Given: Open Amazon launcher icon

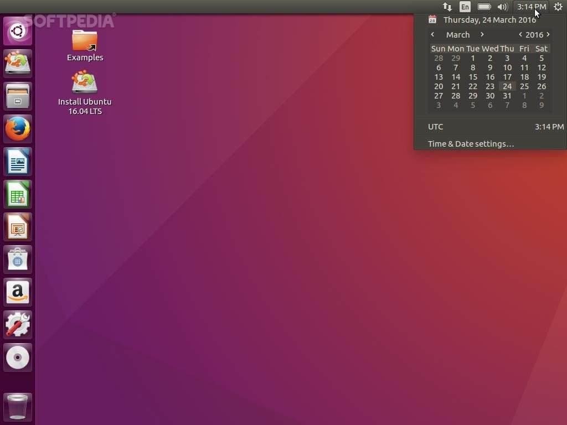Looking at the screenshot, I should pyautogui.click(x=18, y=292).
